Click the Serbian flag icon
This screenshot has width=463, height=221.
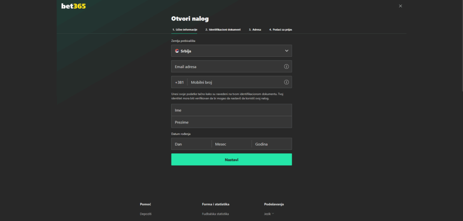coord(177,51)
